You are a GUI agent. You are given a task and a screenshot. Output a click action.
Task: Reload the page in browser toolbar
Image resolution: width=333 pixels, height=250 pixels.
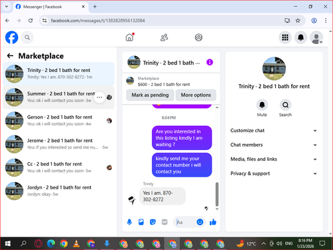pos(31,21)
